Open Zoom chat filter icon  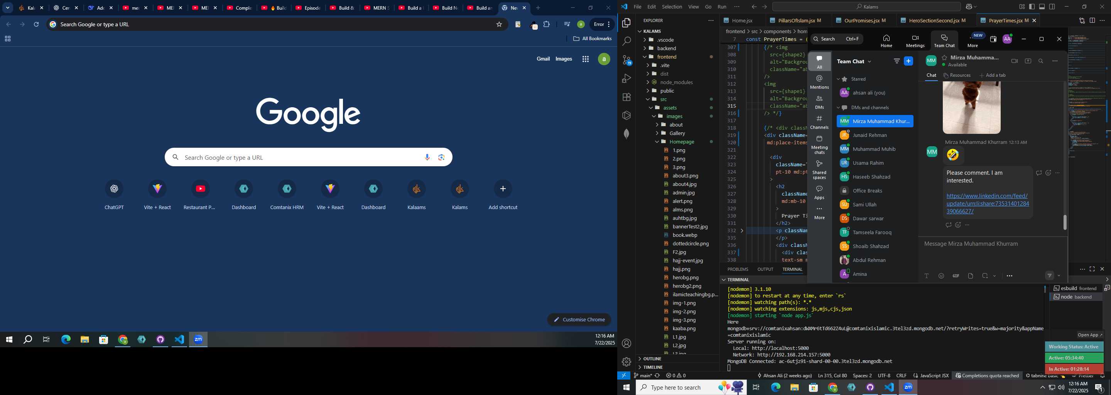897,61
